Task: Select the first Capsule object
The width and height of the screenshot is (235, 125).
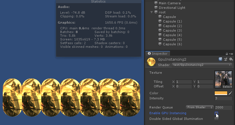Action: [169, 17]
